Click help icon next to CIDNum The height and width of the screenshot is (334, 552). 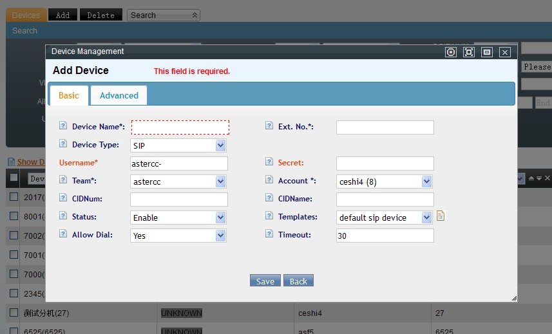63,198
